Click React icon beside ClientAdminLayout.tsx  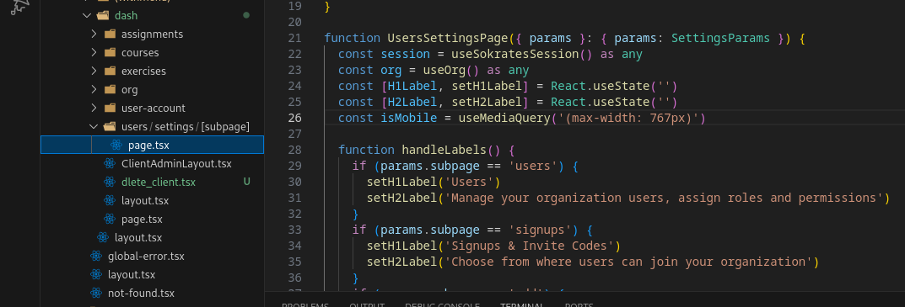click(x=110, y=163)
